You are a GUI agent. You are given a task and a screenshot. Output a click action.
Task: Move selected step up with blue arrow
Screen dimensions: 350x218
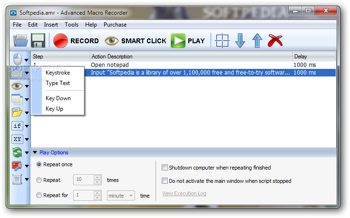click(x=257, y=40)
